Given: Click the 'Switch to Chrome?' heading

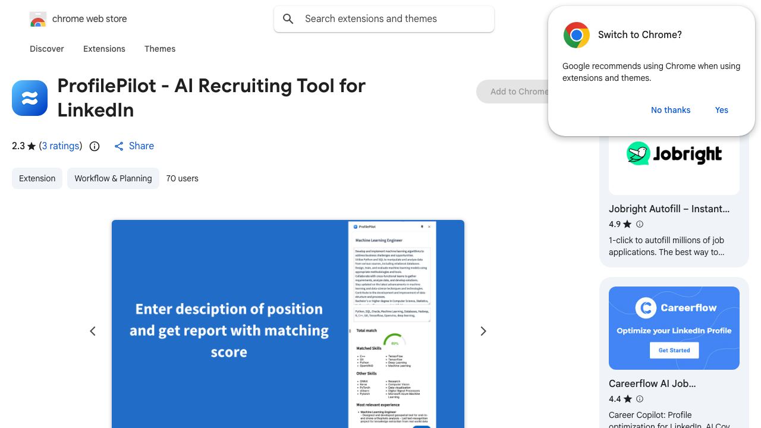Looking at the screenshot, I should (640, 35).
